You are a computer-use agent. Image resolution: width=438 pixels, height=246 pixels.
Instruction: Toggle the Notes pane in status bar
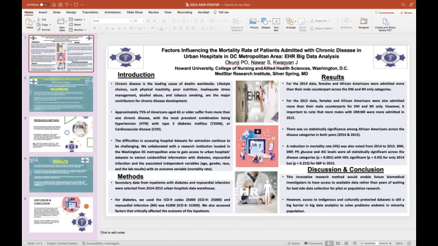pos(294,244)
